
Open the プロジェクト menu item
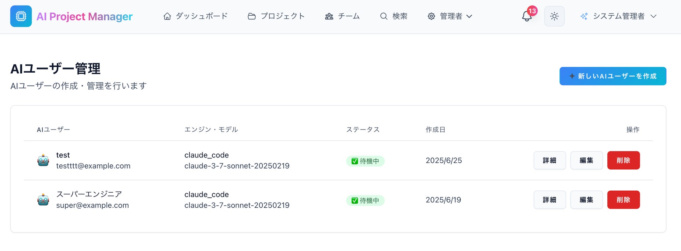[283, 16]
